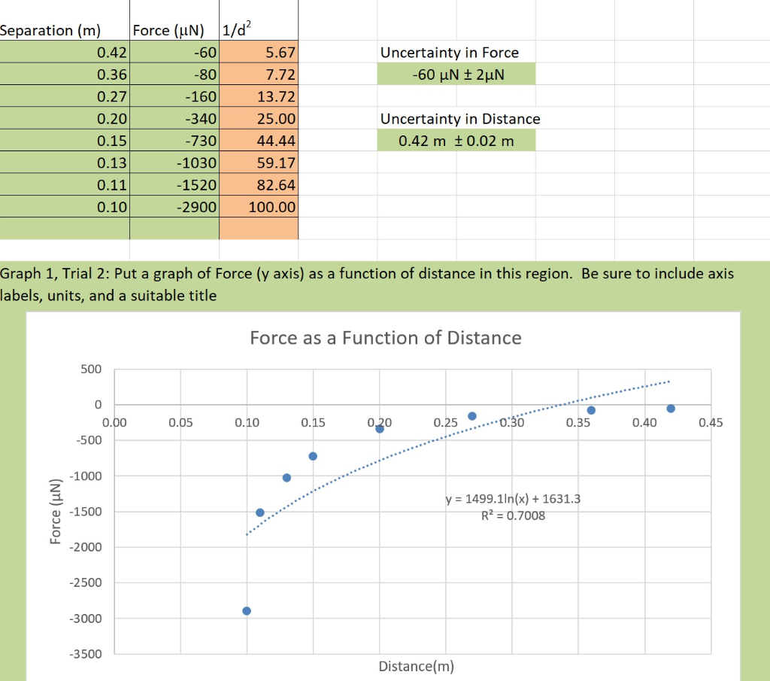This screenshot has width=770, height=681.
Task: Select the cell containing -60 µN ± 2µN
Action: 456,74
